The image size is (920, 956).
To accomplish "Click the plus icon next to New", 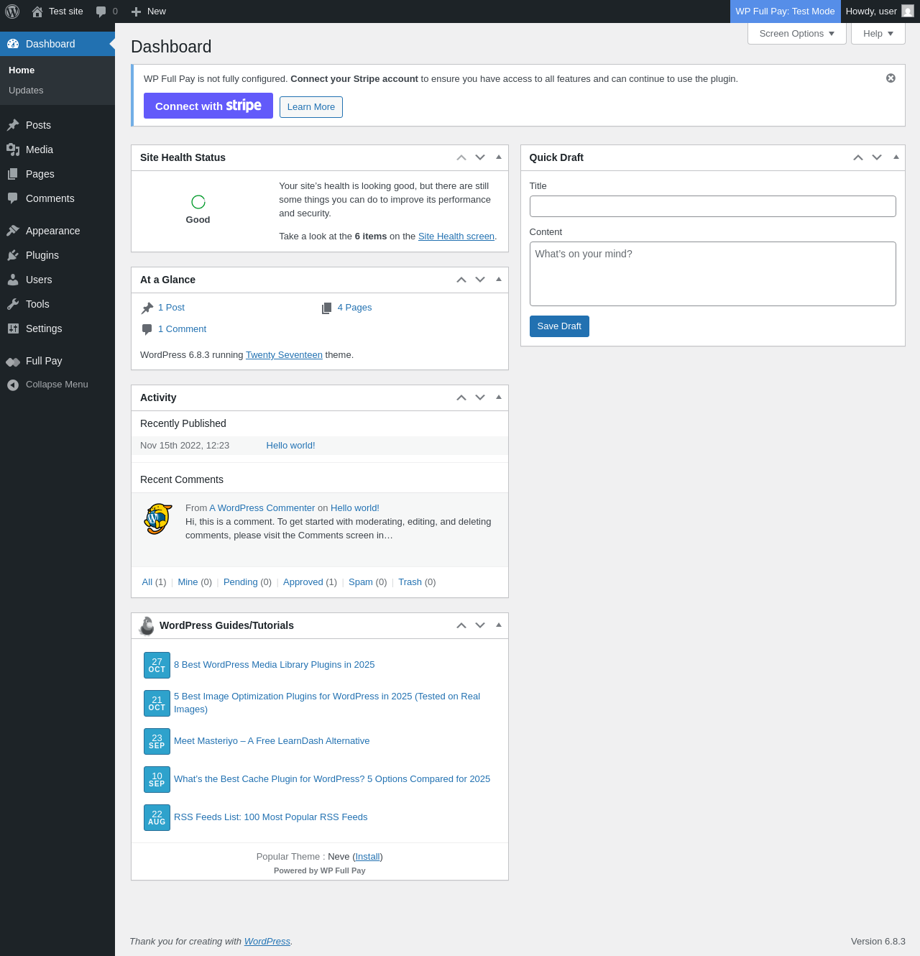I will [x=136, y=12].
